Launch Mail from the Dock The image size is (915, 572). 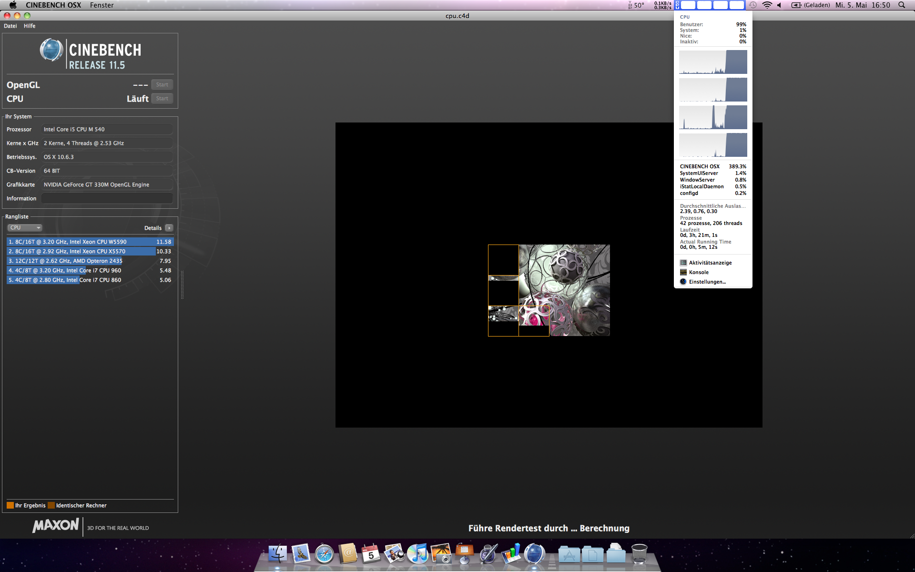pyautogui.click(x=301, y=554)
